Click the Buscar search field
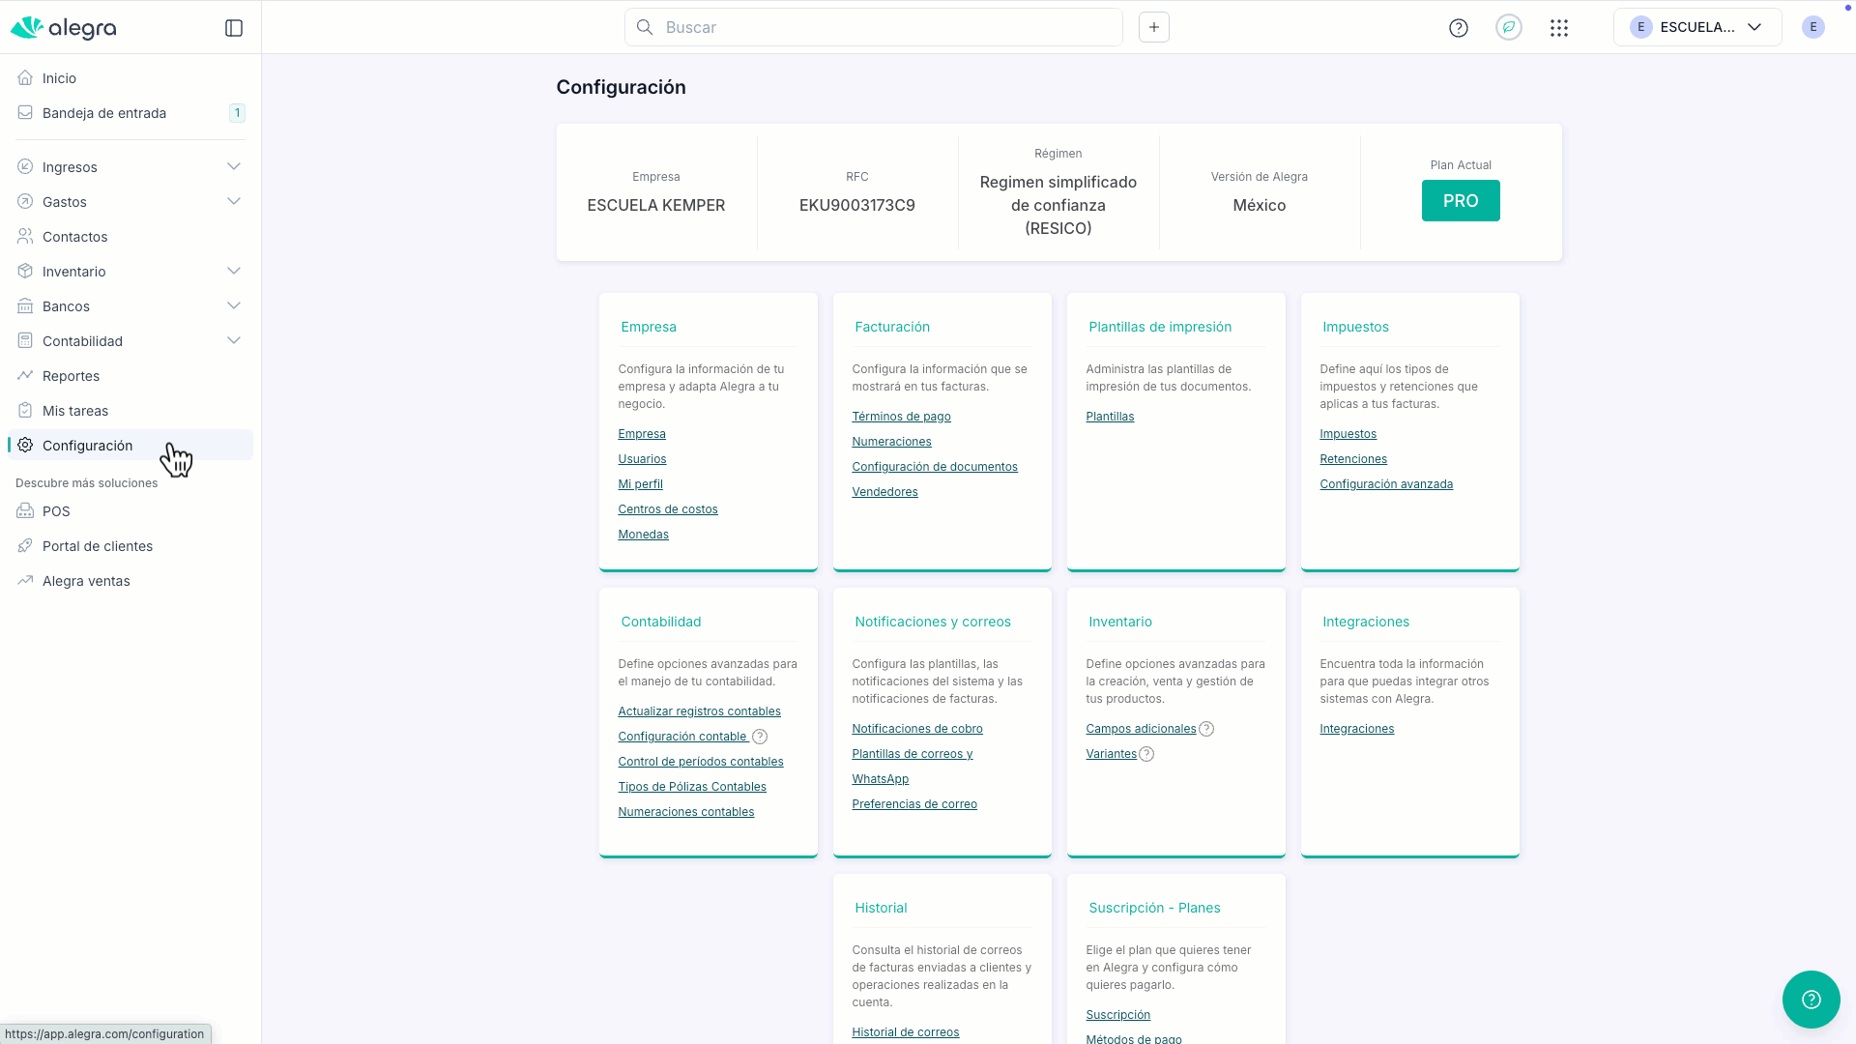Viewport: 1856px width, 1044px height. click(874, 27)
